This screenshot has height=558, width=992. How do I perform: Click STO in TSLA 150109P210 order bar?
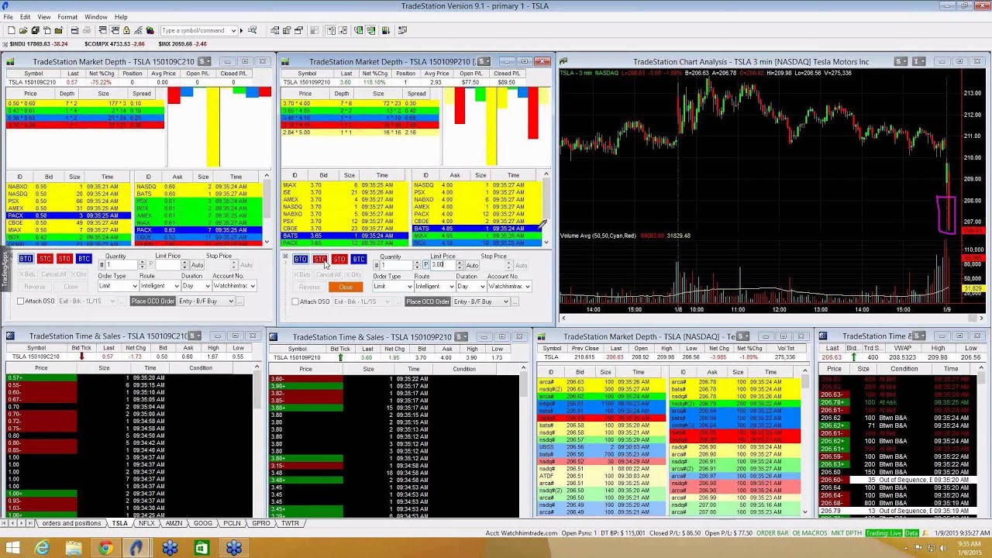tap(339, 259)
